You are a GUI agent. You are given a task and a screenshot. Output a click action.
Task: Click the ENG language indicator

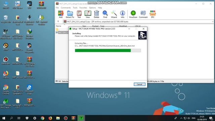click(x=193, y=118)
